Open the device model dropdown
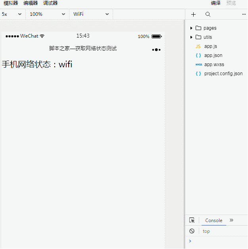 click(x=12, y=14)
